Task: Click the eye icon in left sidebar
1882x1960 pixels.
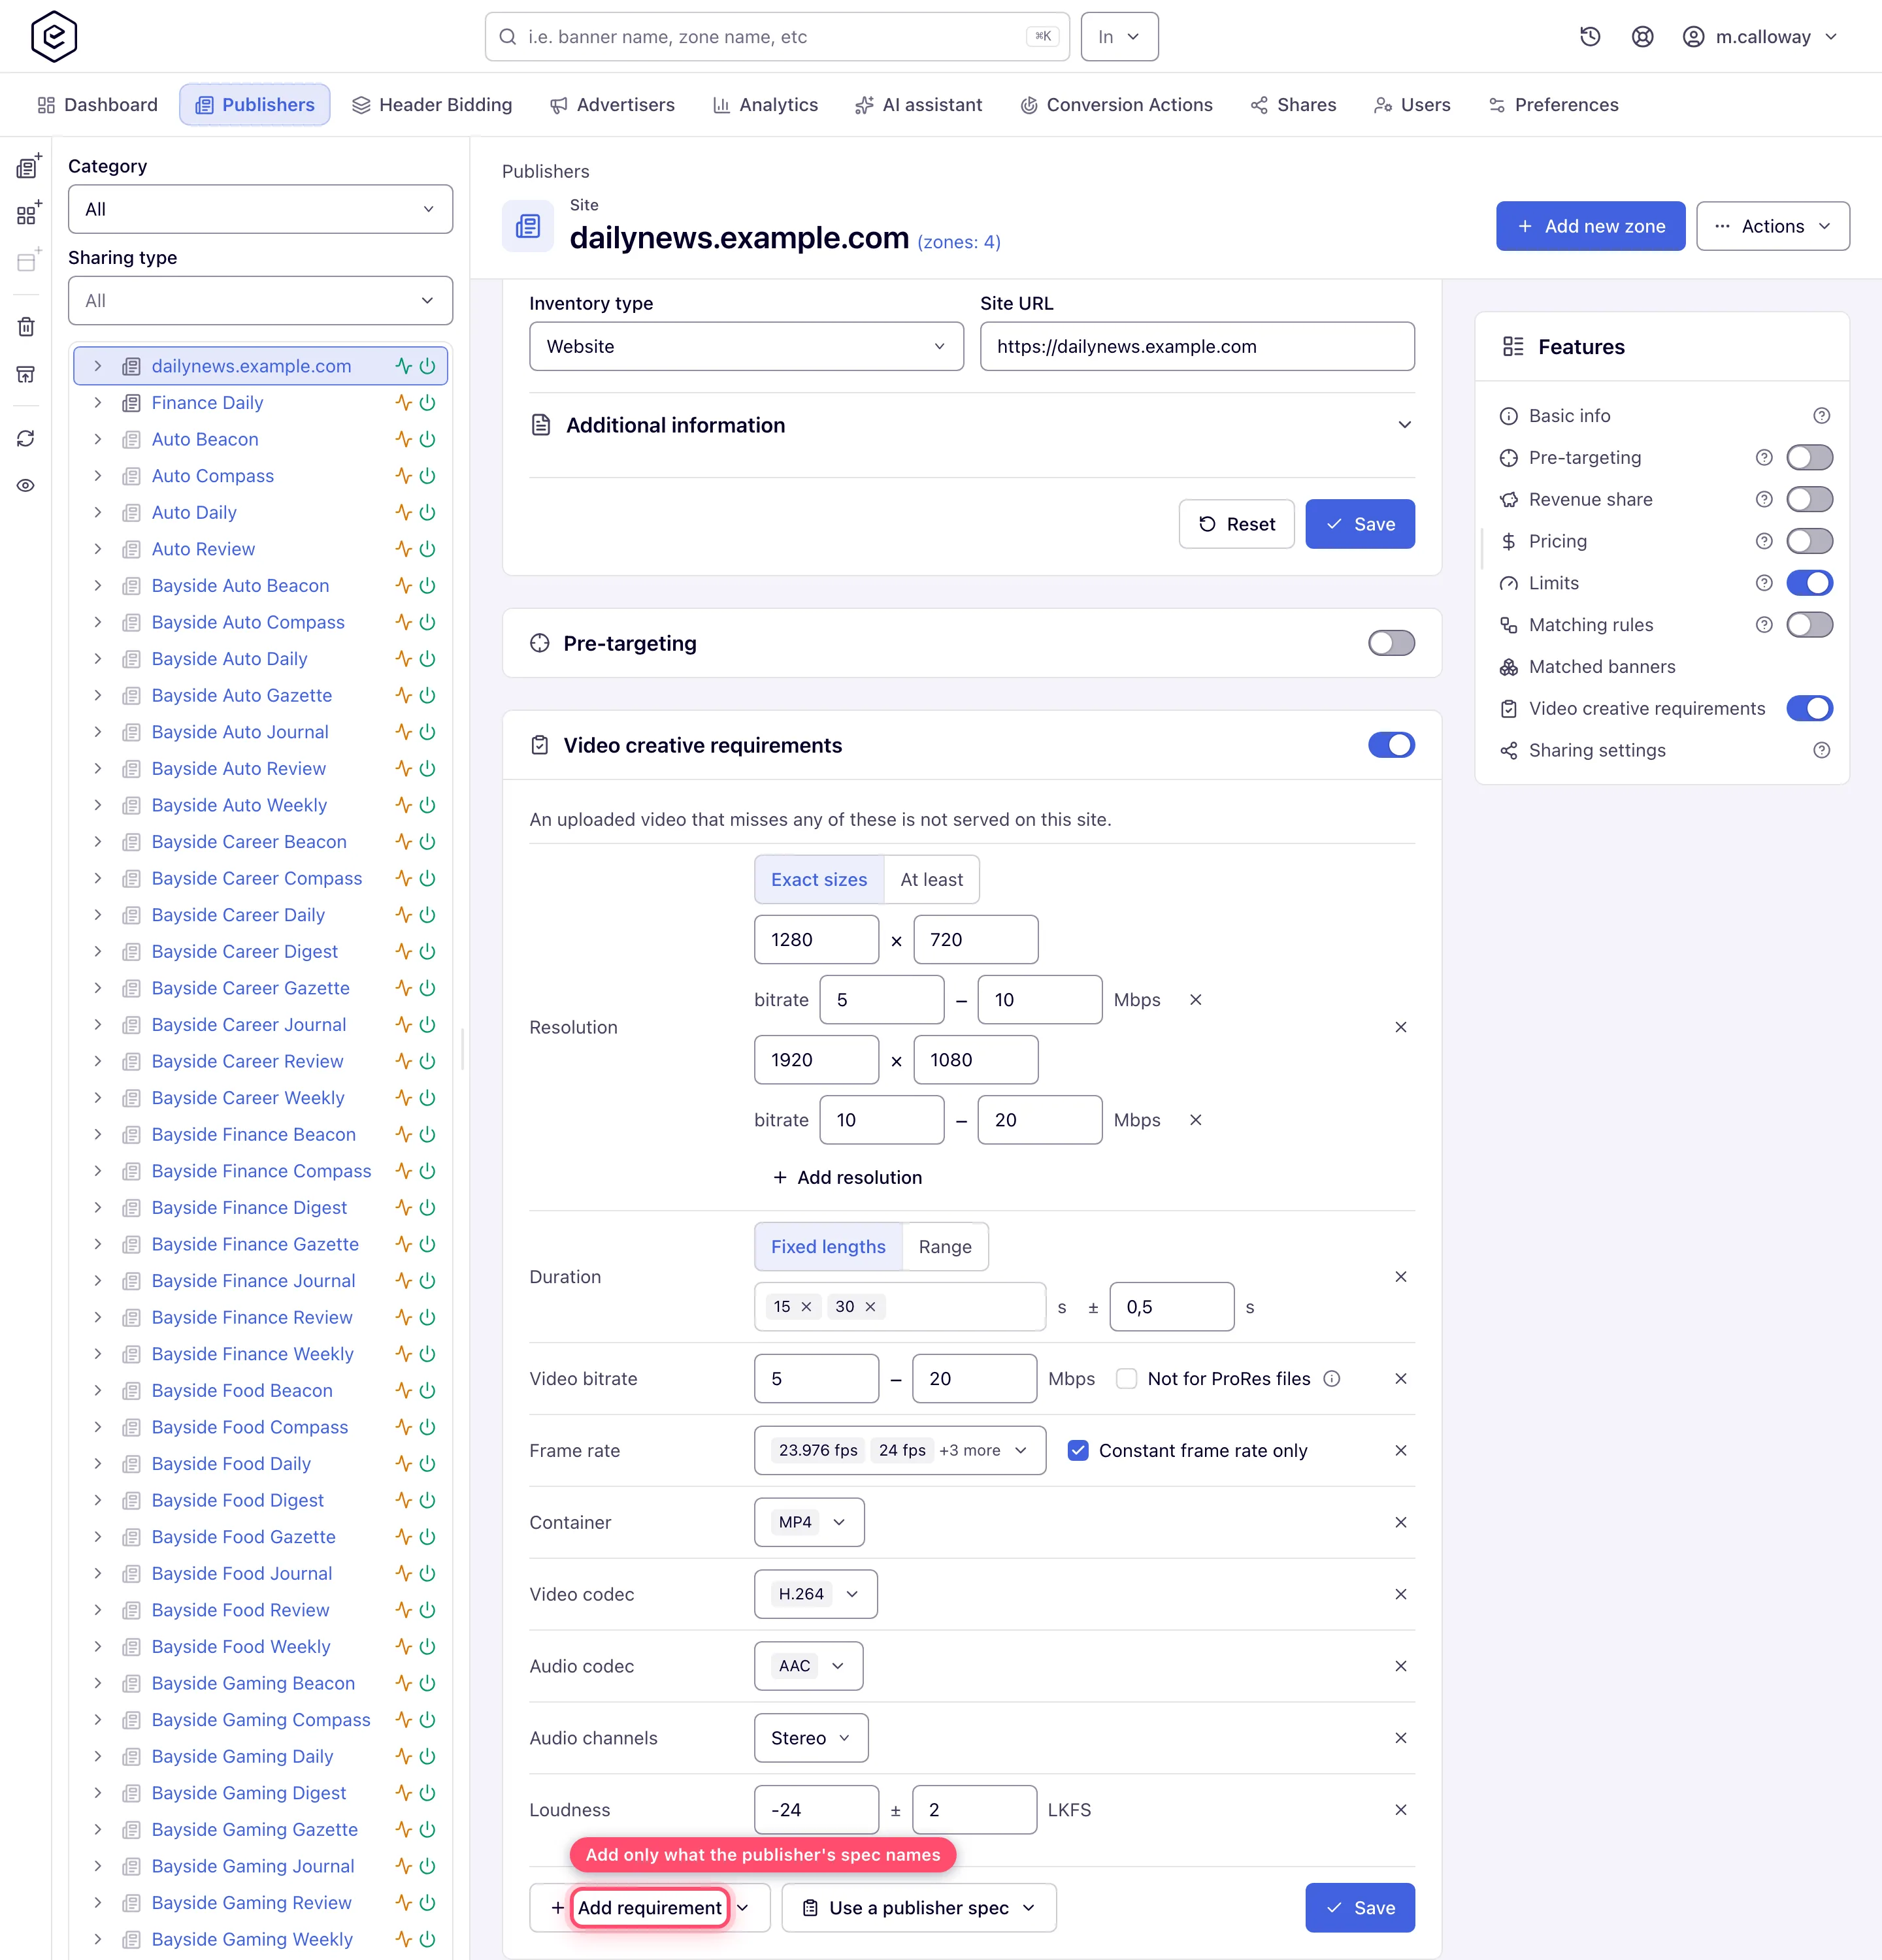Action: [x=26, y=486]
